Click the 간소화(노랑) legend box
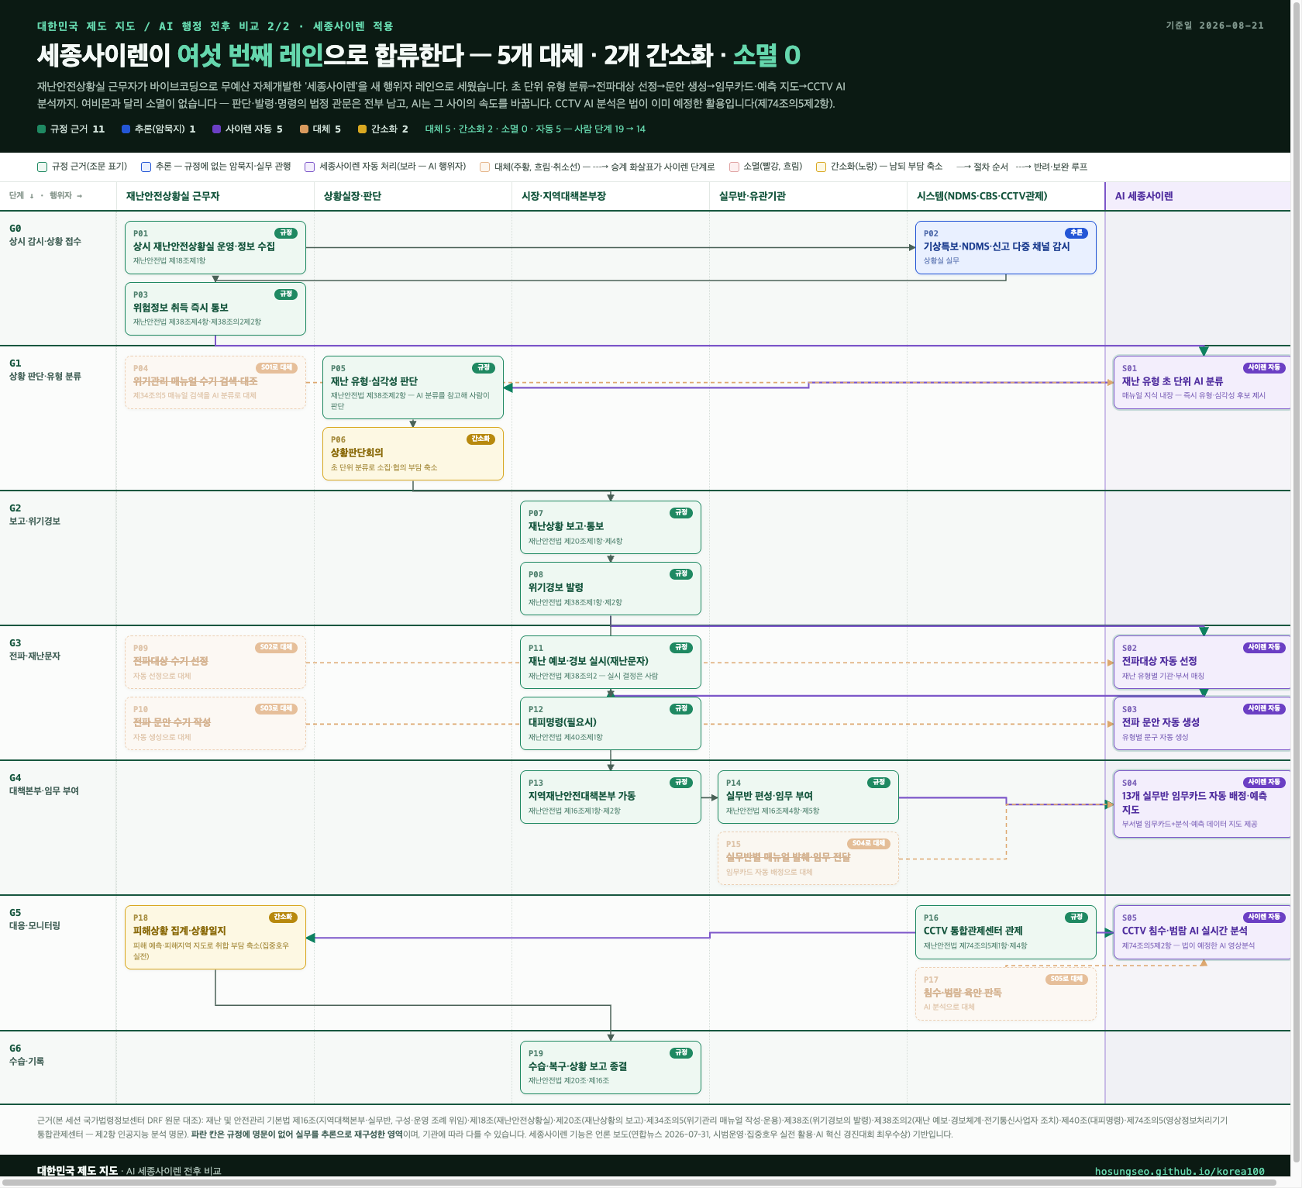The image size is (1302, 1188). [x=821, y=167]
